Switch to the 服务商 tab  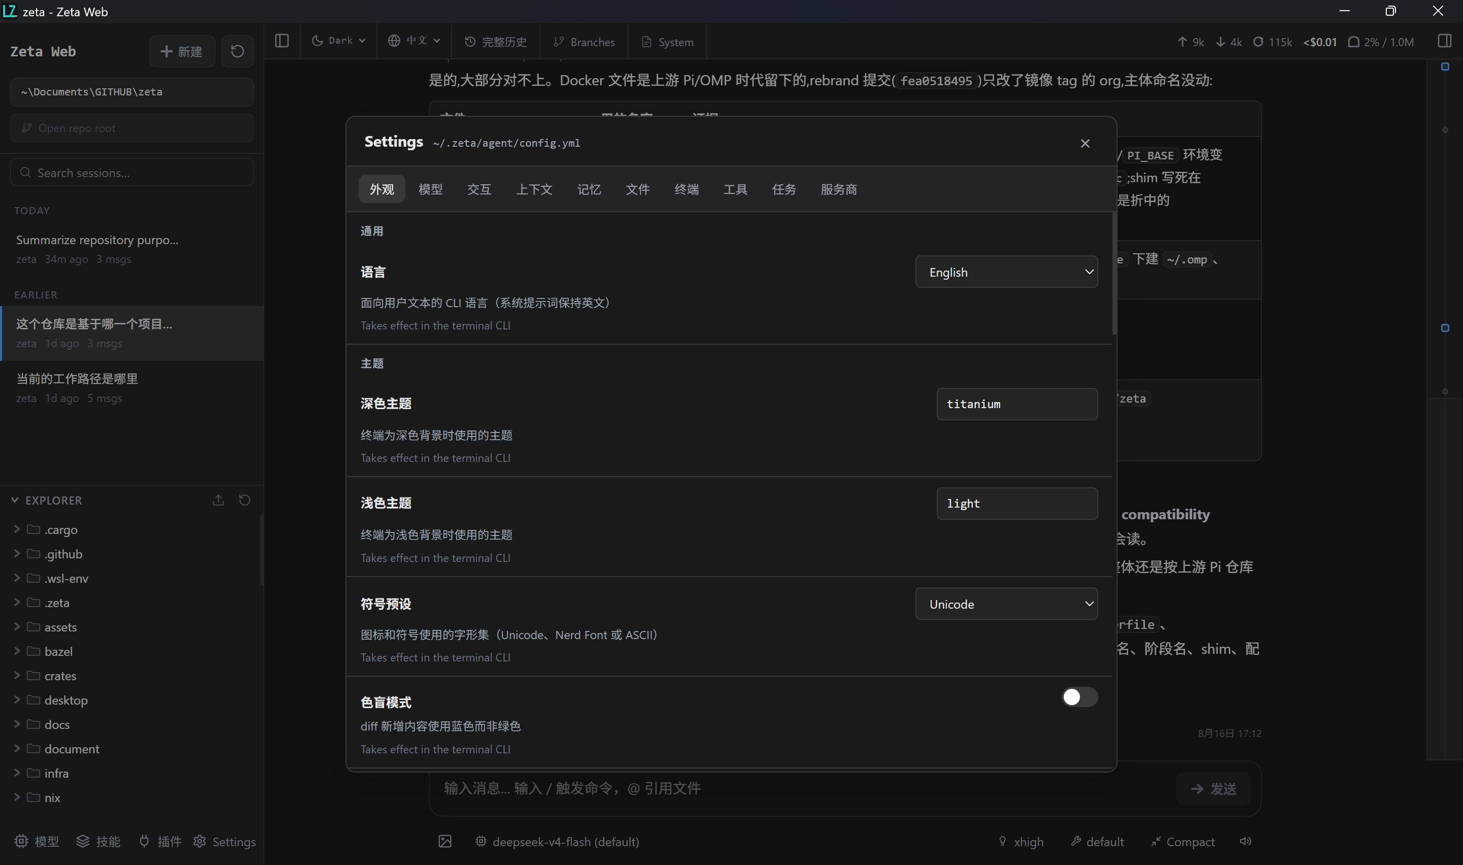pyautogui.click(x=839, y=189)
